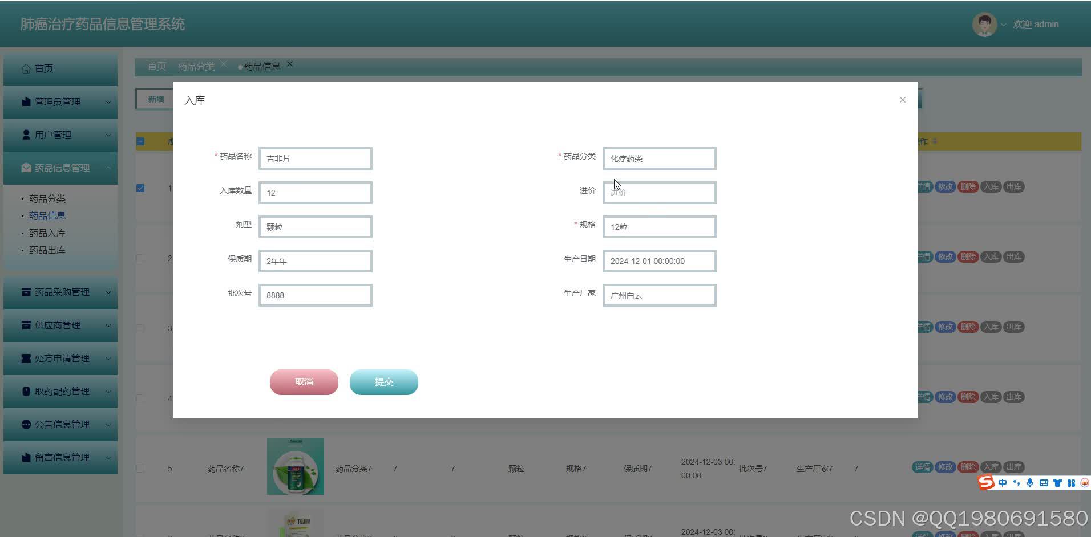Image resolution: width=1091 pixels, height=537 pixels.
Task: Click the Sogou 中 language toggle icon
Action: click(x=1003, y=483)
